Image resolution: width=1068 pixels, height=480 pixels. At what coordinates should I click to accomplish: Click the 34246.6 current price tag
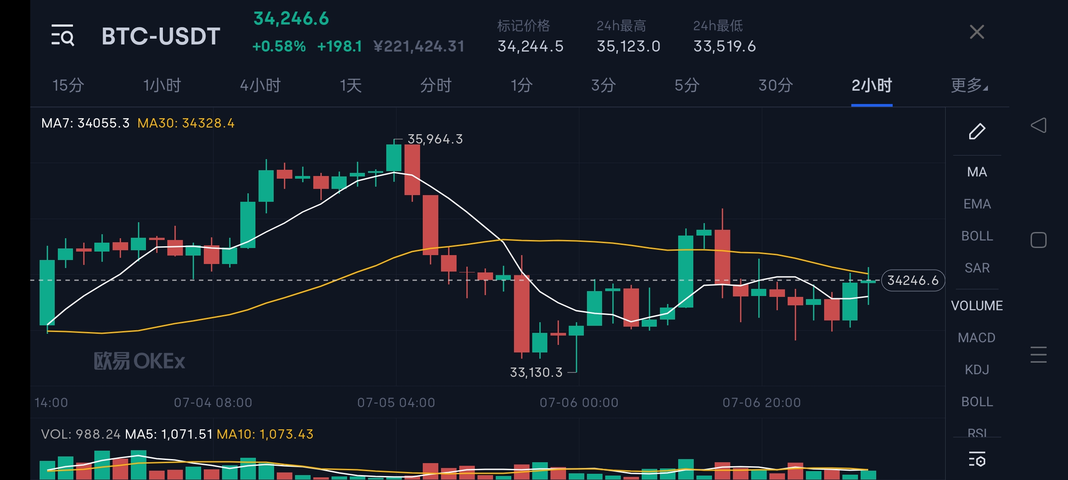(913, 280)
